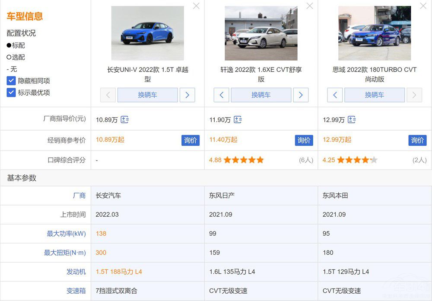View the blue 长安UNI-V car photo
This screenshot has width=432, height=301.
[147, 33]
